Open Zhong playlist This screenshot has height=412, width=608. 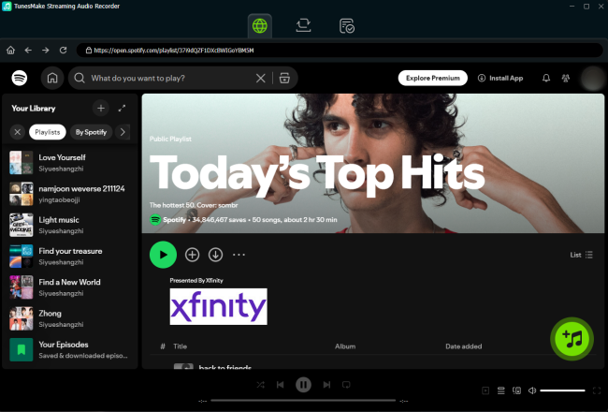pyautogui.click(x=70, y=318)
